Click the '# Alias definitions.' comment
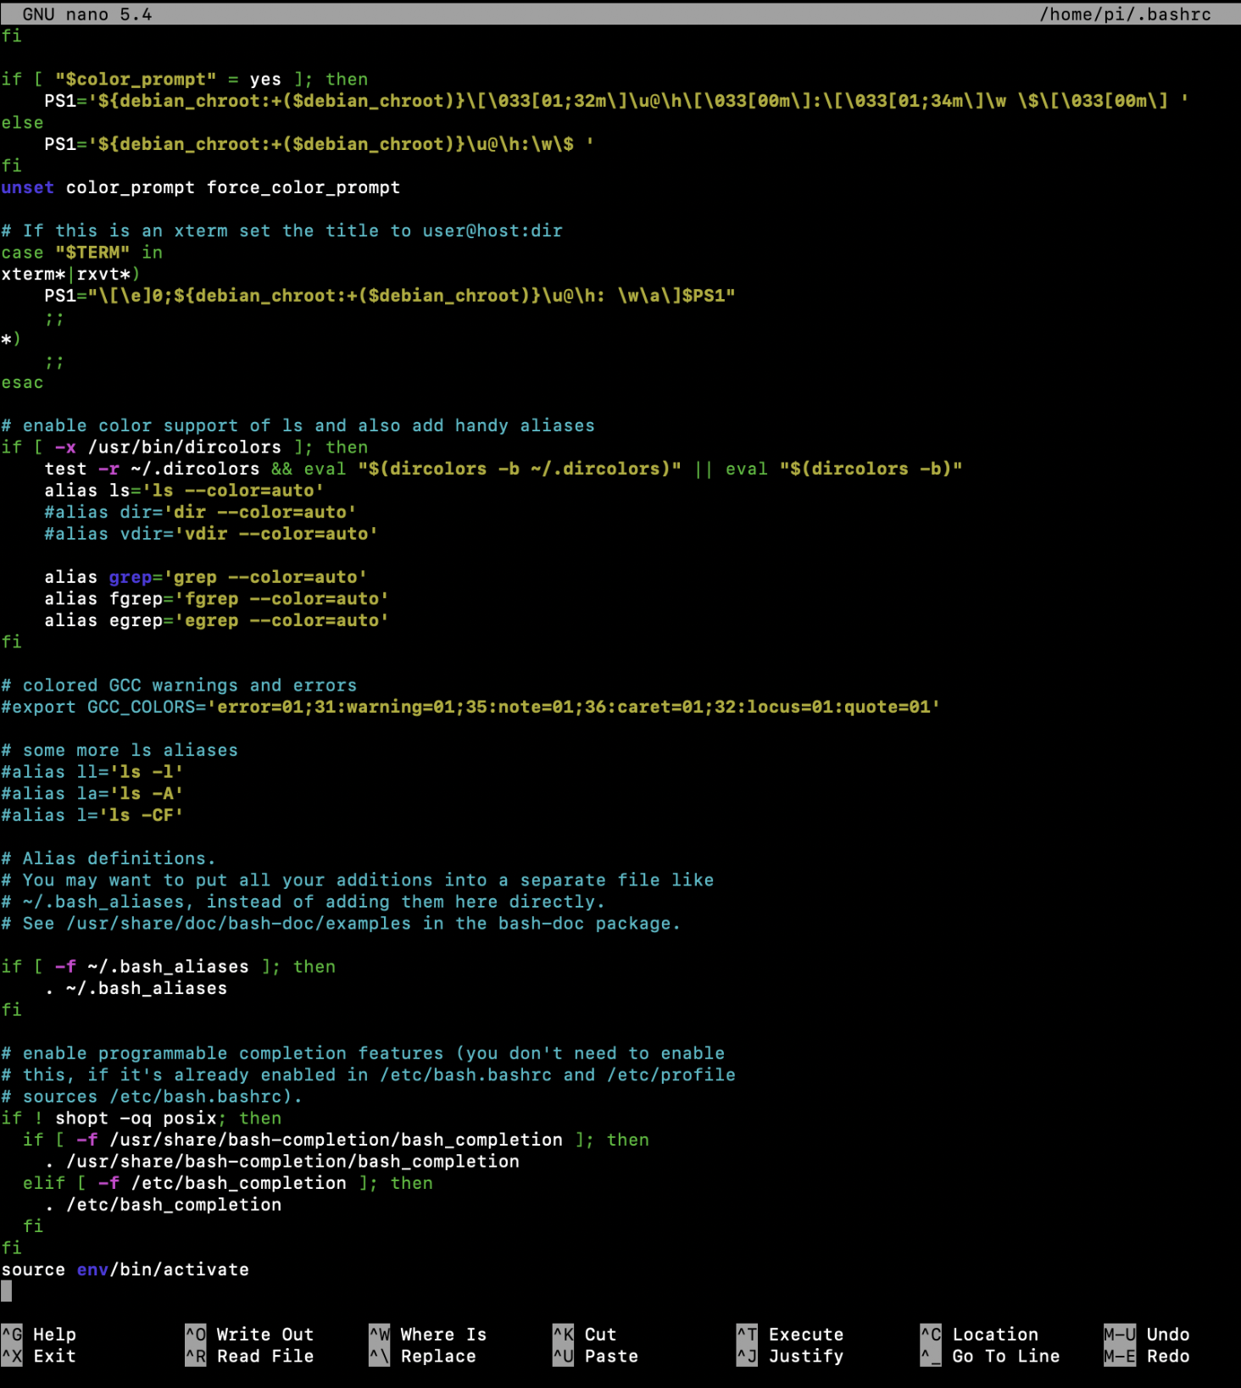The width and height of the screenshot is (1241, 1388). [x=109, y=858]
